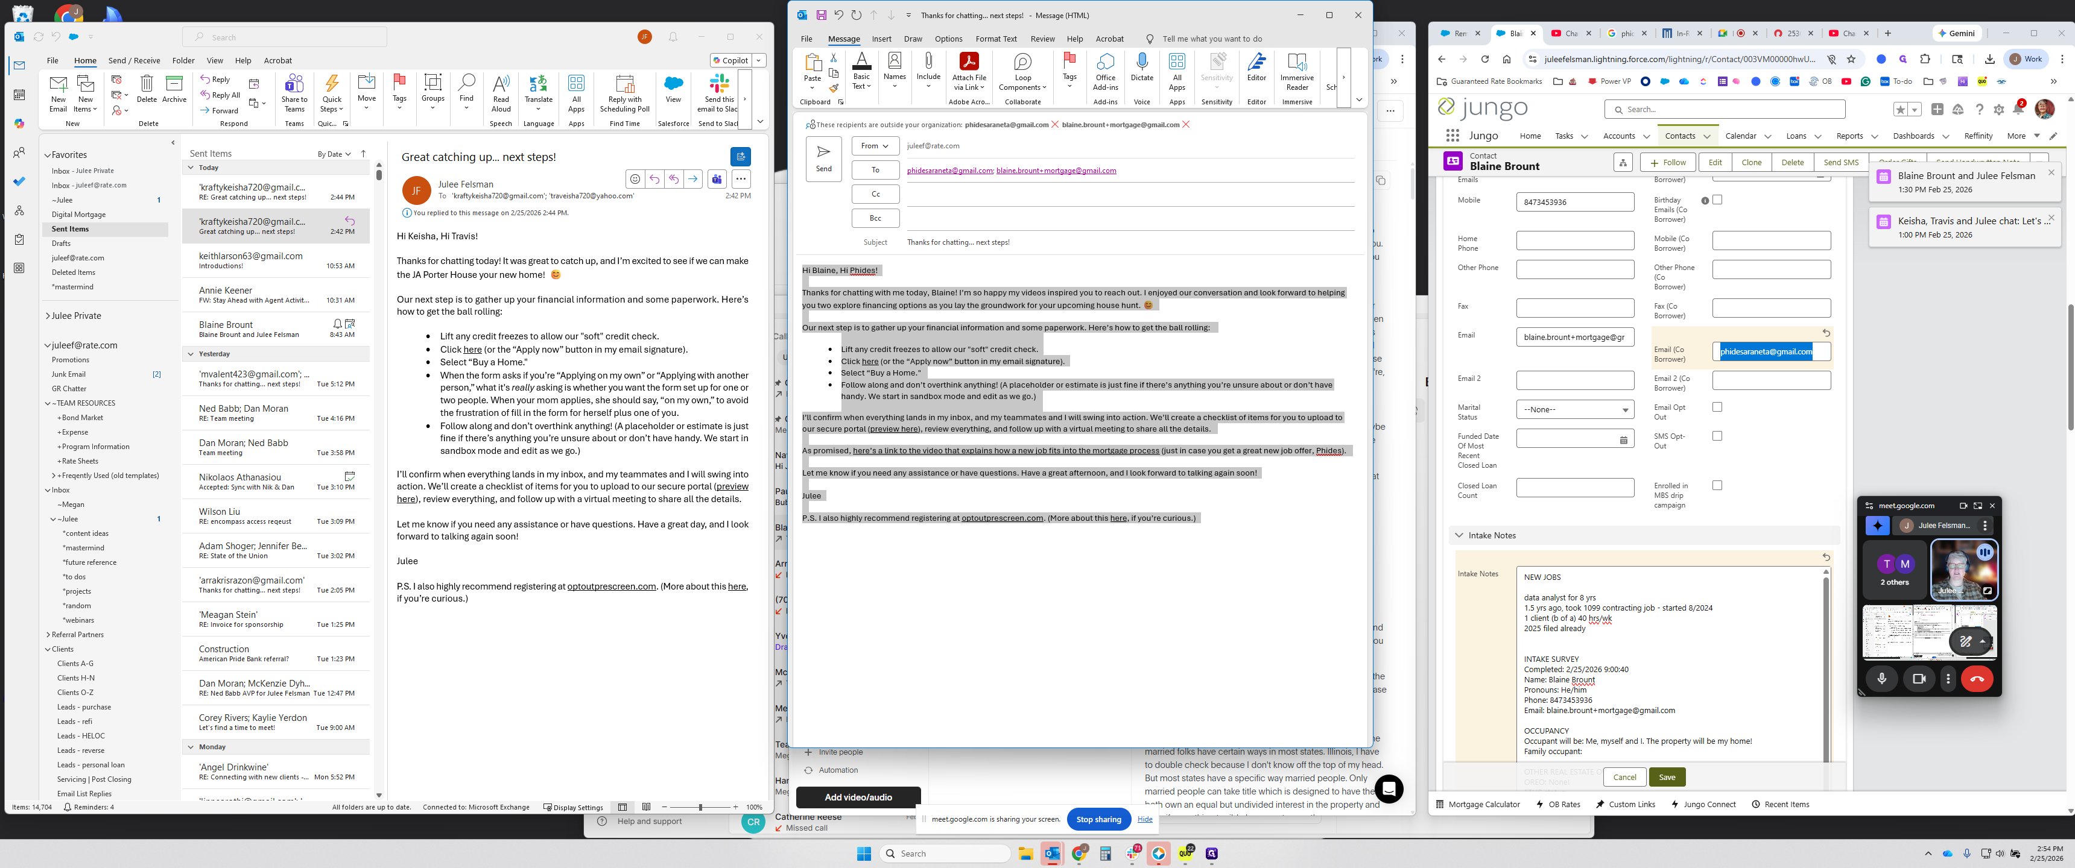
Task: Check the Email Opt Out checkbox
Action: pyautogui.click(x=1717, y=407)
